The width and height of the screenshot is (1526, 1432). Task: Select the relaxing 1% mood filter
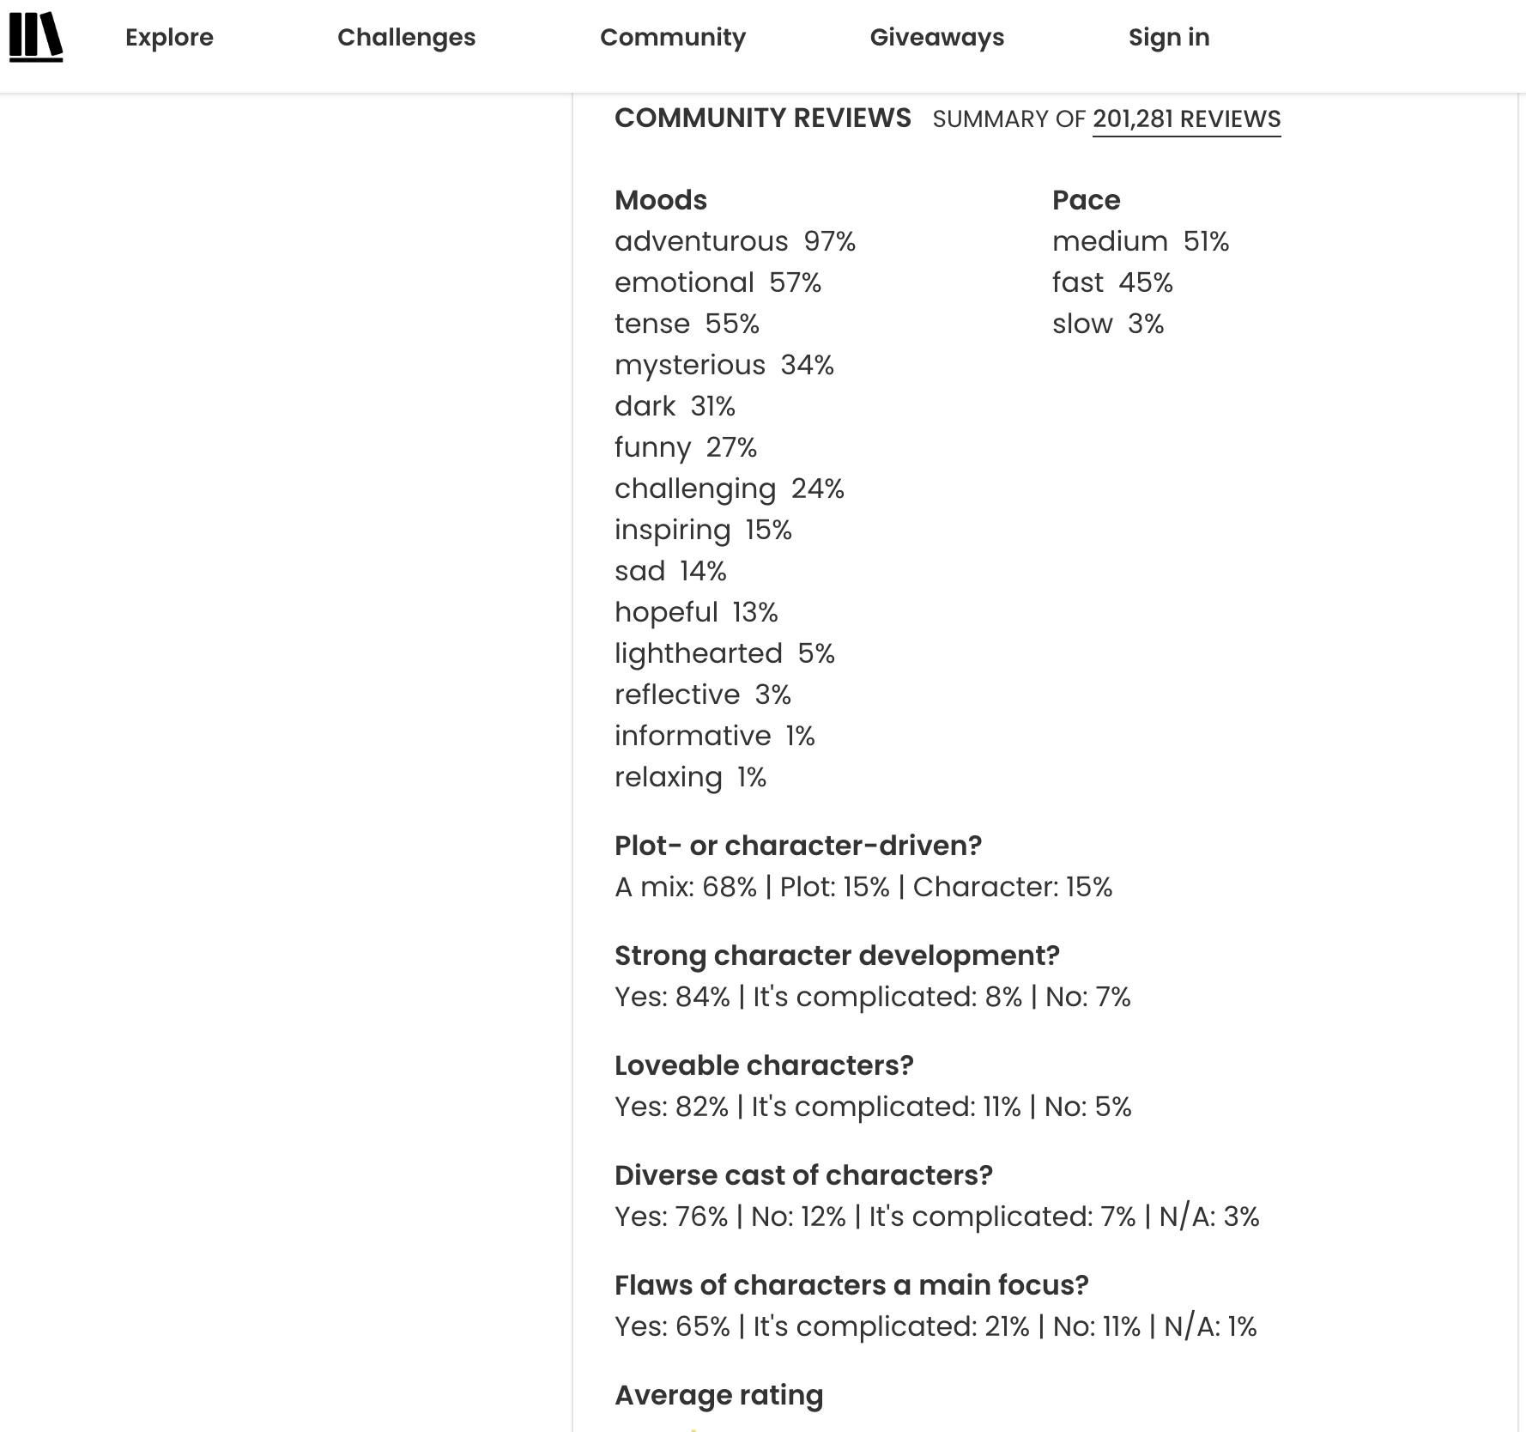(689, 777)
